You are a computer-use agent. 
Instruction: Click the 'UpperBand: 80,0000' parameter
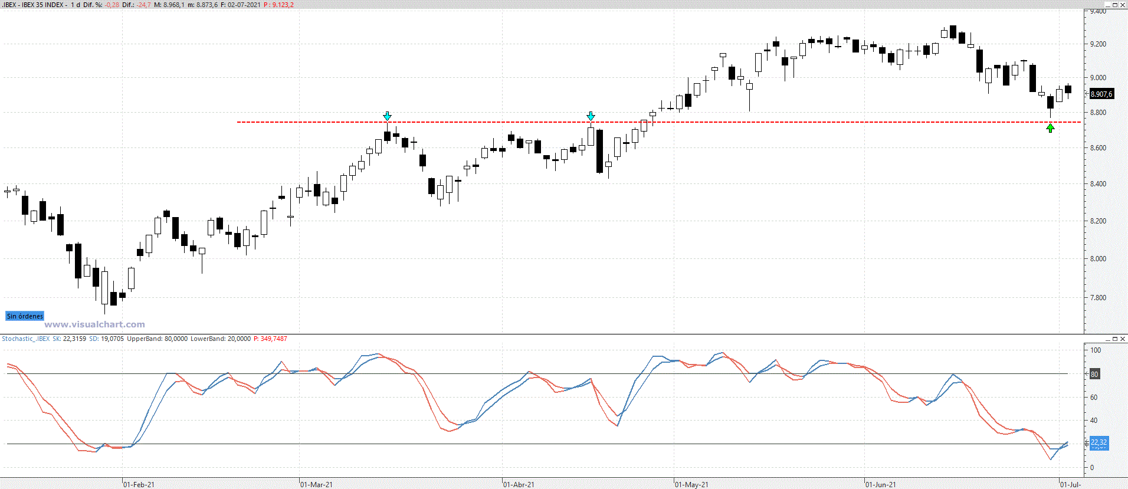157,339
